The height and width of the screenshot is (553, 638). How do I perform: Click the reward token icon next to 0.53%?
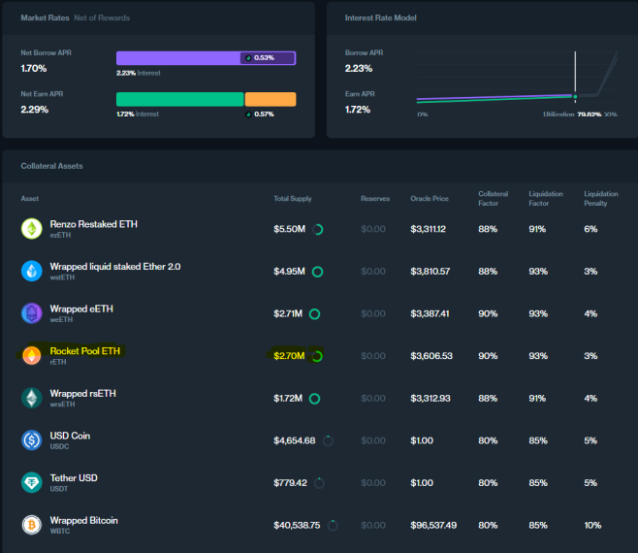(x=248, y=58)
